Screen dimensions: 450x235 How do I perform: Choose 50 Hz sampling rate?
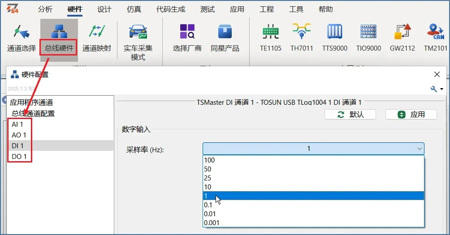click(313, 169)
